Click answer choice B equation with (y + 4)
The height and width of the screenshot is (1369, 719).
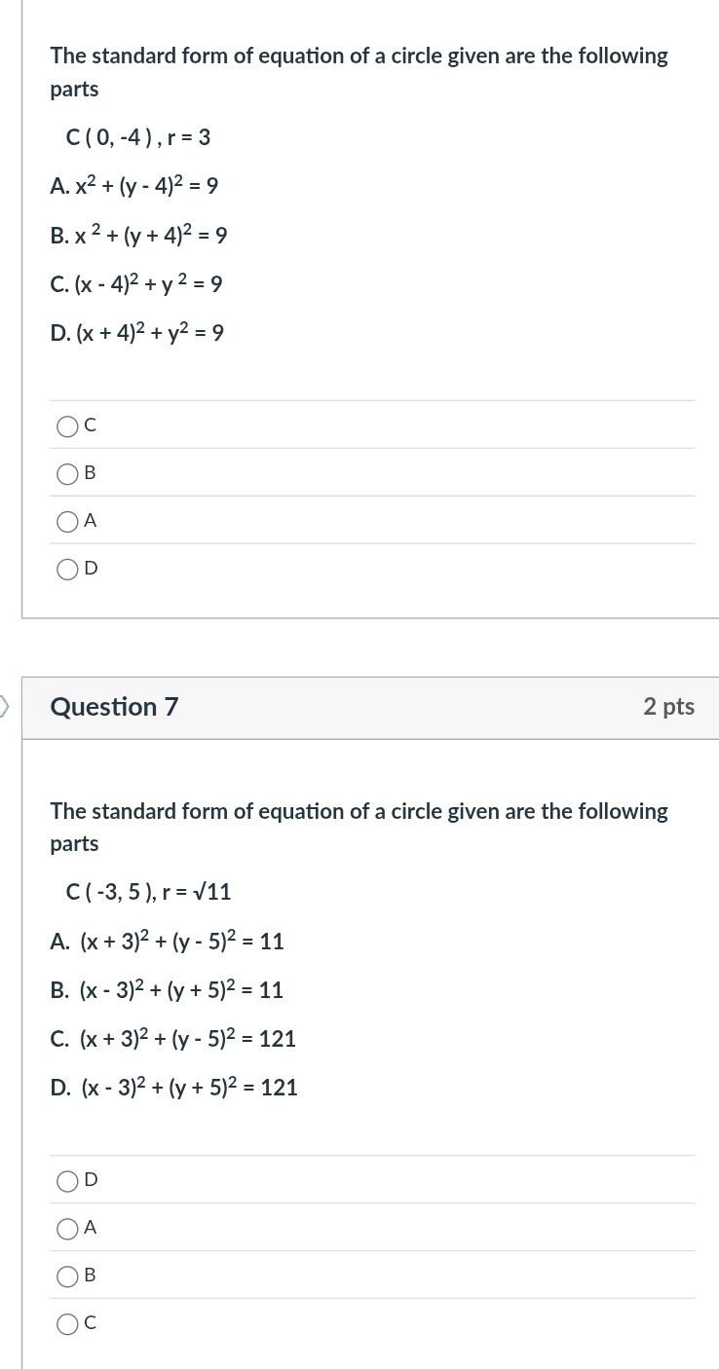point(138,235)
